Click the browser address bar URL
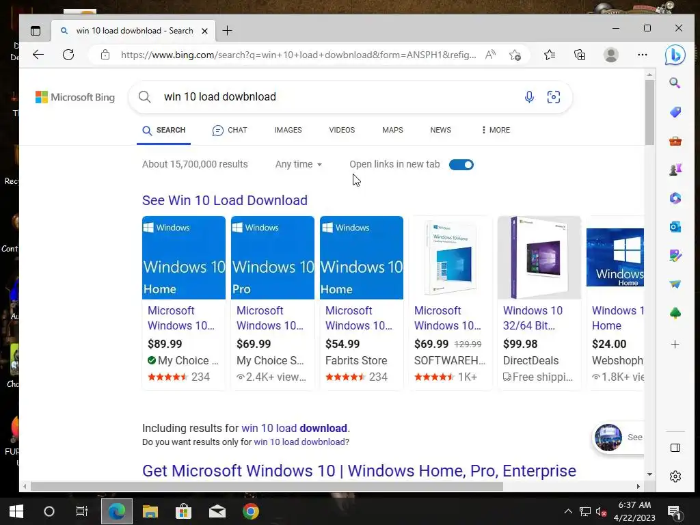 (x=298, y=55)
